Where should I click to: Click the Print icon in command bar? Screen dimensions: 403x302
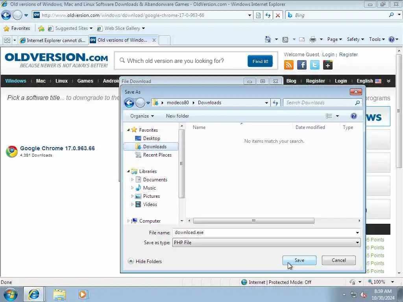313,39
